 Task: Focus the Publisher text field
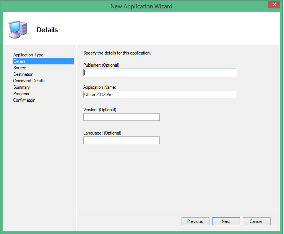pyautogui.click(x=159, y=72)
